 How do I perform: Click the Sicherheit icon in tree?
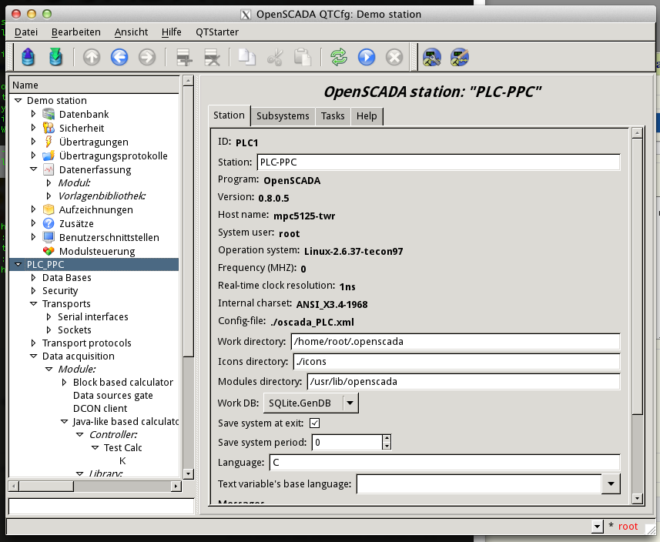click(49, 128)
